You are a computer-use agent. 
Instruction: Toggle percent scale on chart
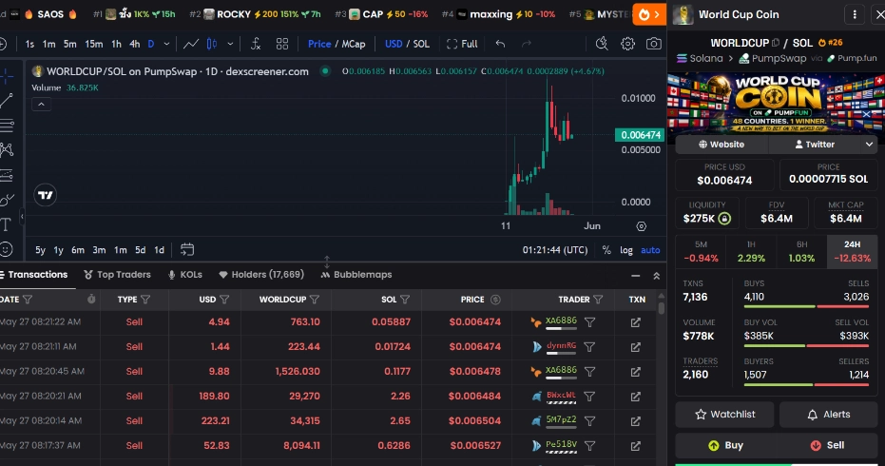click(606, 250)
